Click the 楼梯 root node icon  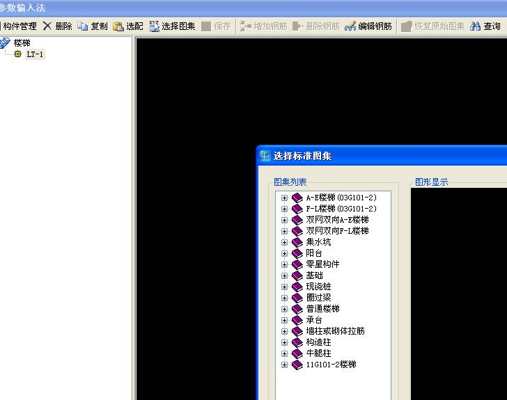point(5,42)
